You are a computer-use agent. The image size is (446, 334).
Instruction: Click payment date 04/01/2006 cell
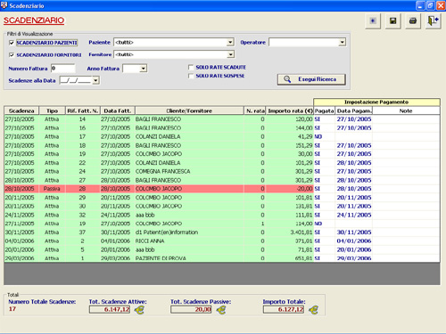pyautogui.click(x=354, y=241)
